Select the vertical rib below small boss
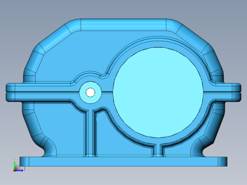 (x=90, y=133)
